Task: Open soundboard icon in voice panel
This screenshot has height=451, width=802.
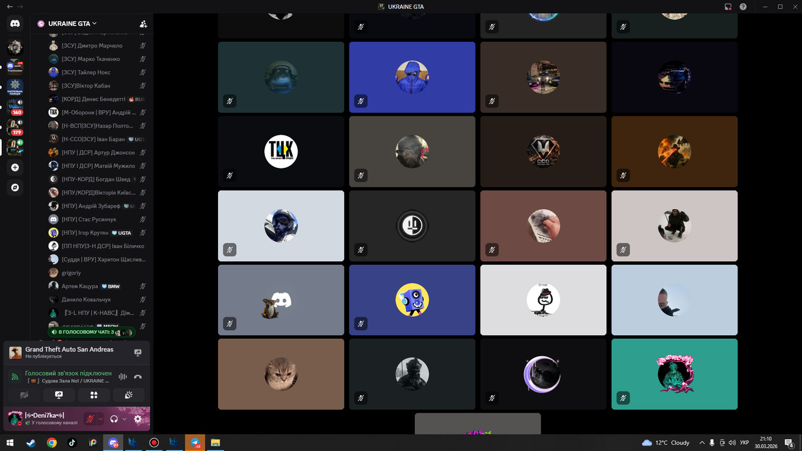Action: point(128,395)
